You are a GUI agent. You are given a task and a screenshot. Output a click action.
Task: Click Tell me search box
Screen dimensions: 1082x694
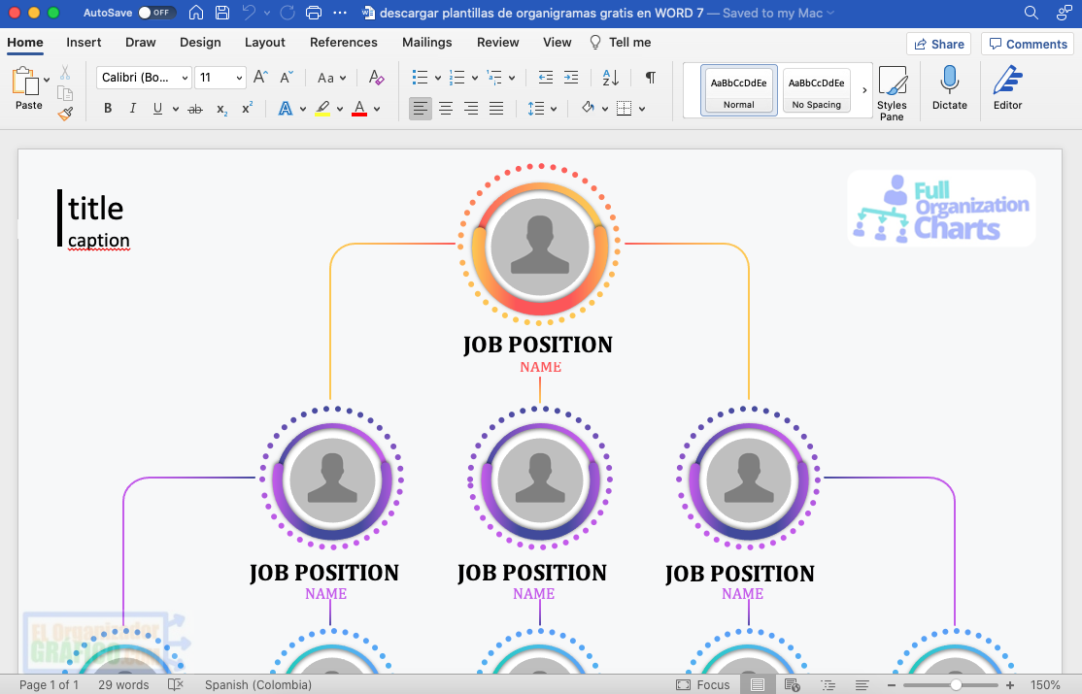point(621,42)
